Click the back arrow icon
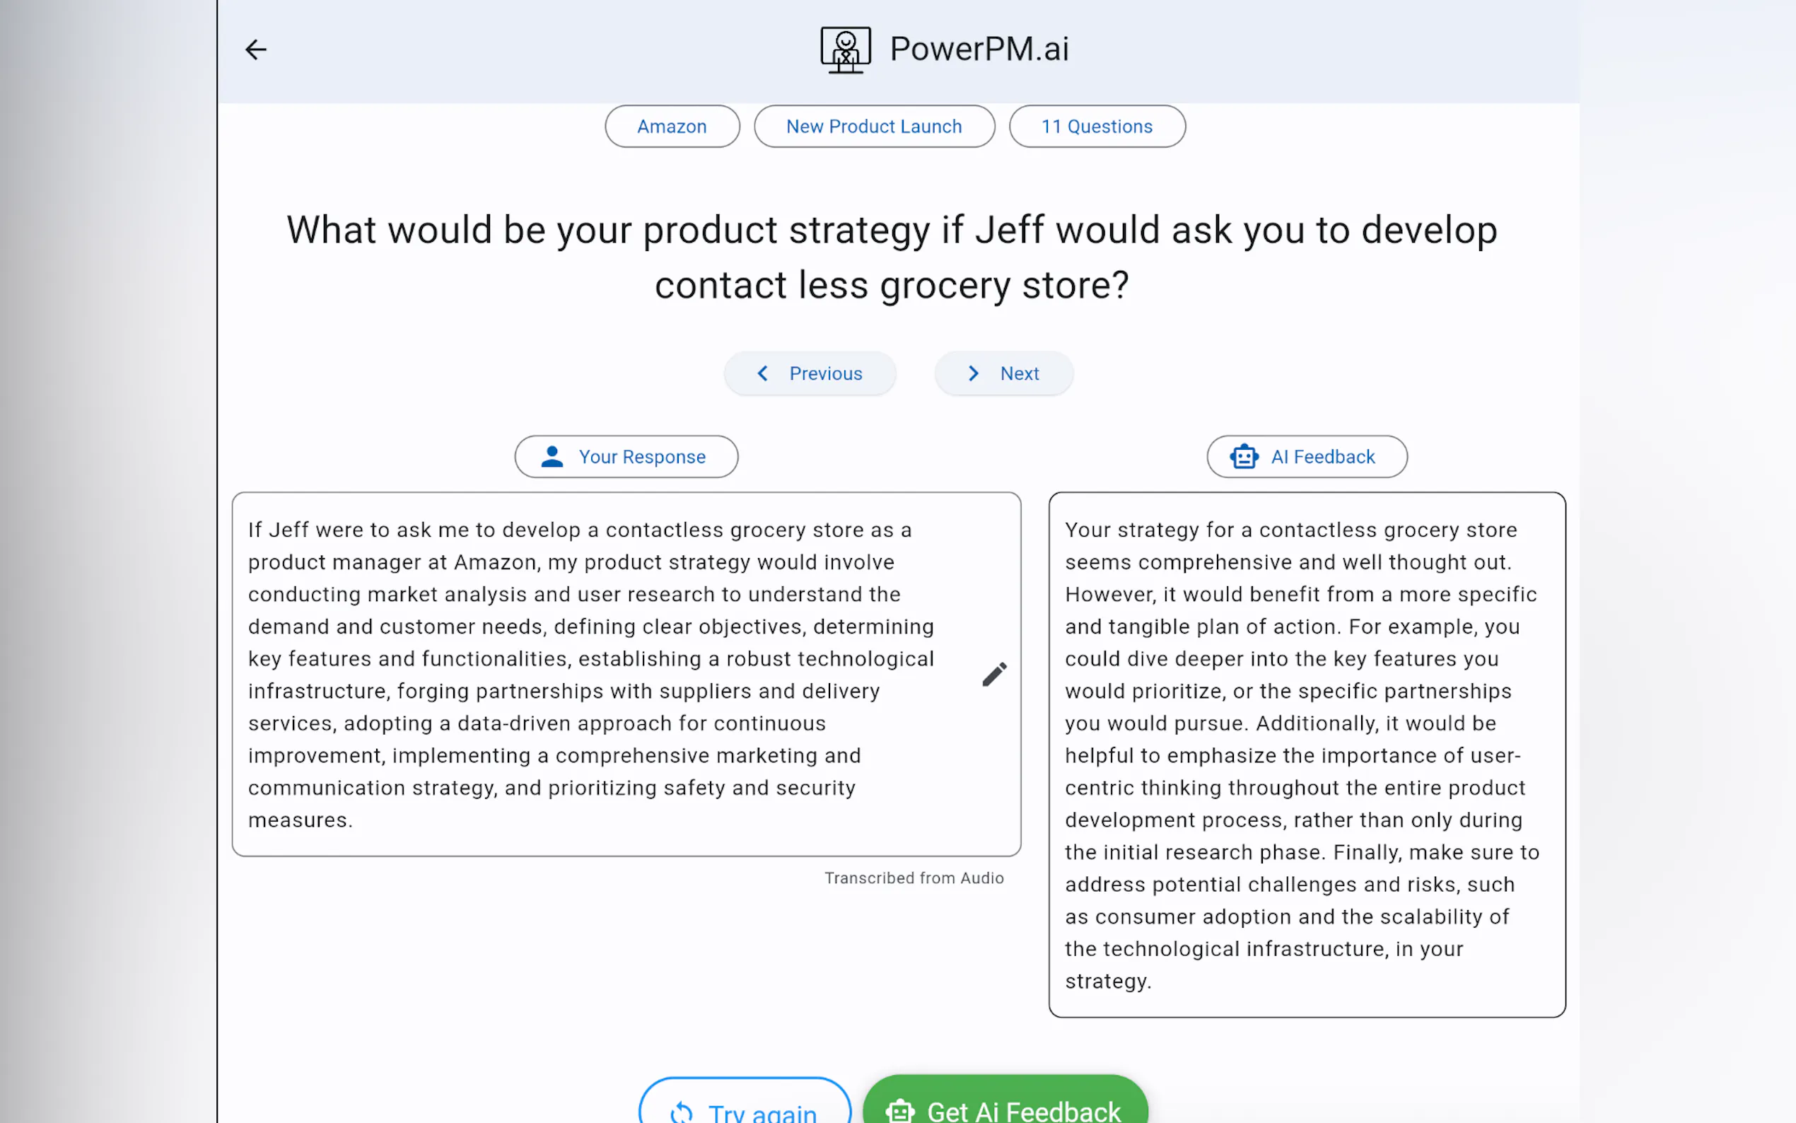 pos(255,50)
